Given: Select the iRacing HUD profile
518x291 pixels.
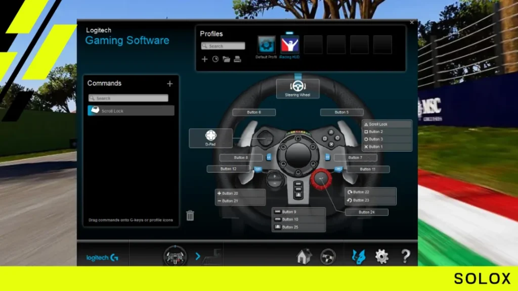Looking at the screenshot, I should [x=290, y=45].
